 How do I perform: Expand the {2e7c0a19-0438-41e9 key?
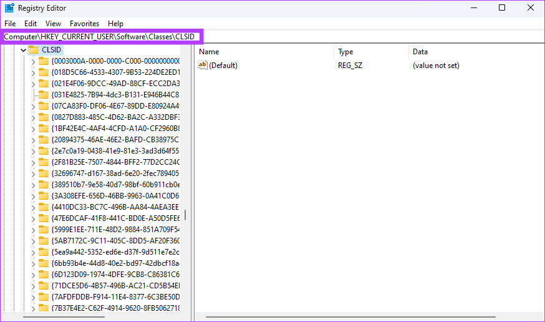click(x=34, y=152)
